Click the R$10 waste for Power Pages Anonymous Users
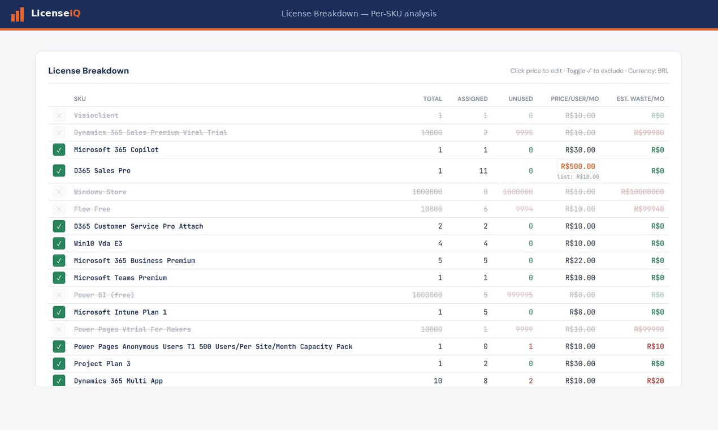This screenshot has width=718, height=430. click(x=656, y=346)
